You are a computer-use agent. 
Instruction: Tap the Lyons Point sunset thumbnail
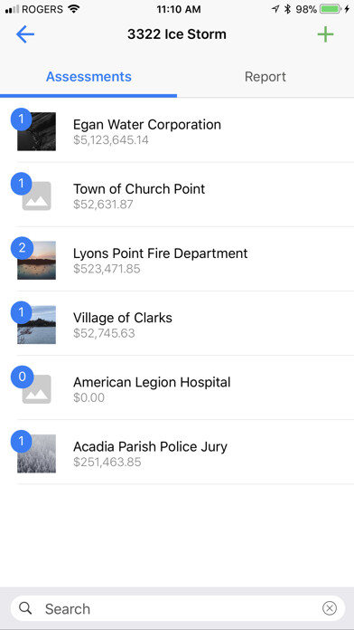pos(36,260)
